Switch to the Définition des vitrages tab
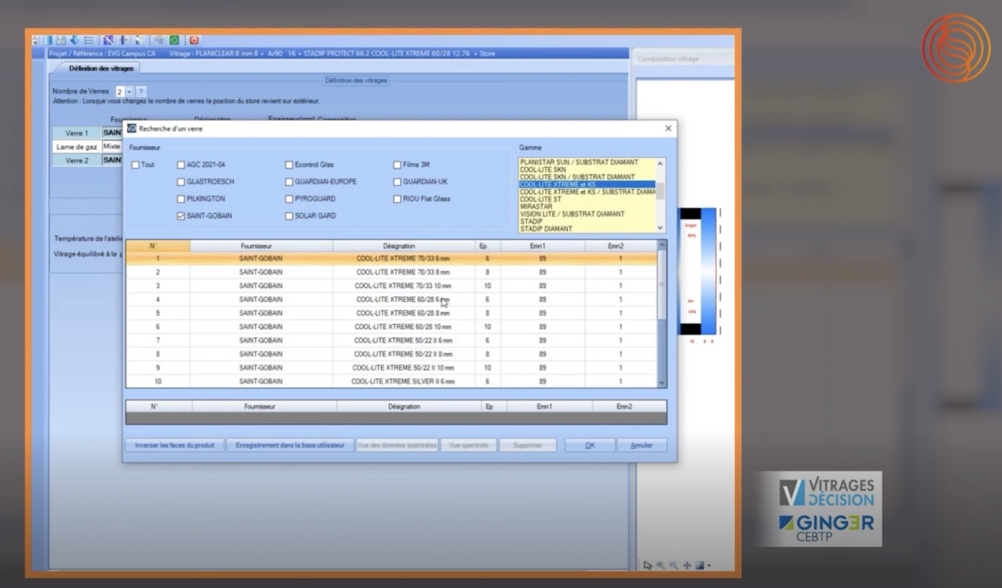The width and height of the screenshot is (1002, 588). (x=101, y=68)
